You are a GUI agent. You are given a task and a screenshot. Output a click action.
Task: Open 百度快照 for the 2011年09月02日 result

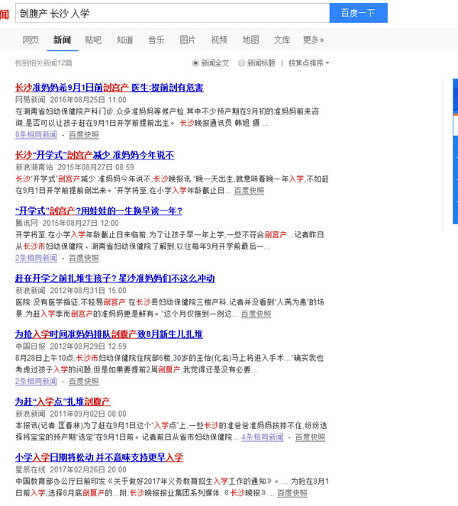(310, 437)
